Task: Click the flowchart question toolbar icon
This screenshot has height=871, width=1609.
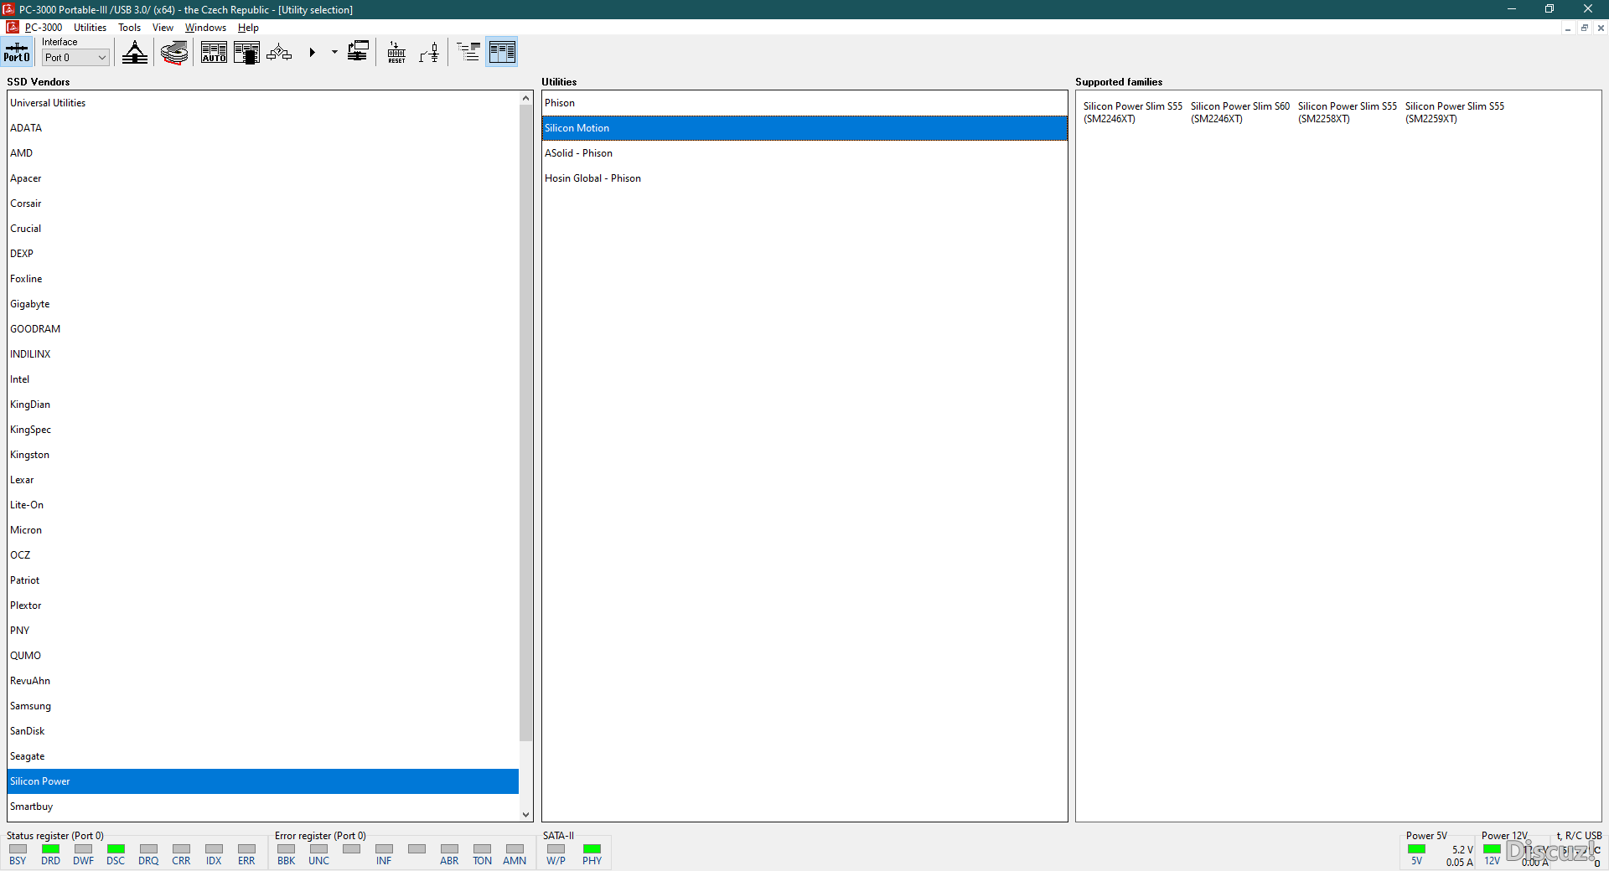Action: (x=279, y=53)
